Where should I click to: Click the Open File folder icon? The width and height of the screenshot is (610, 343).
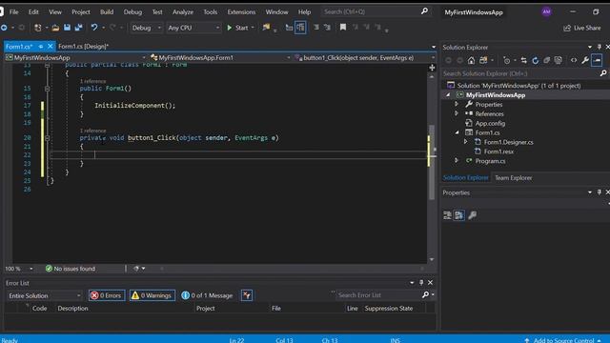tap(55, 28)
